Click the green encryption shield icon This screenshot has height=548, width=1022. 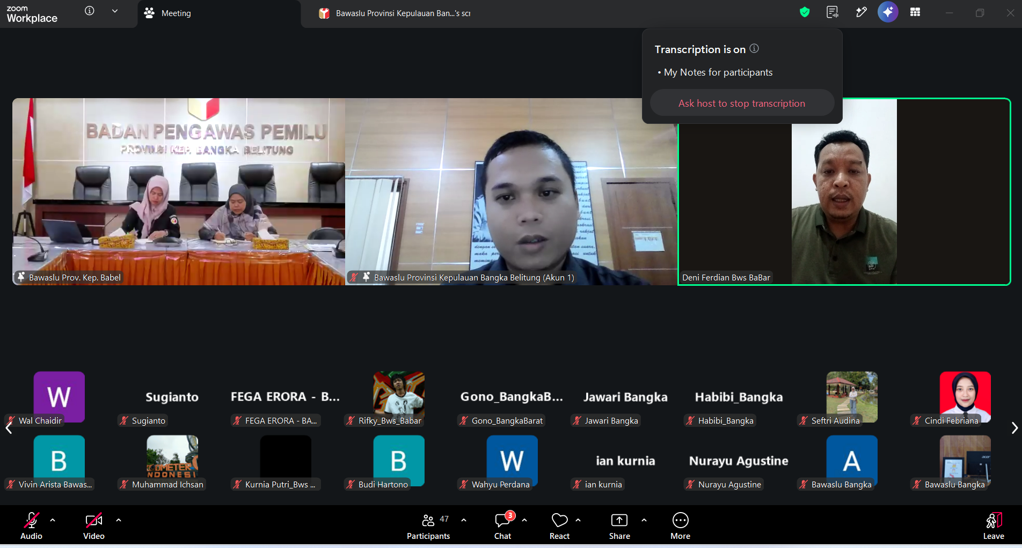(x=804, y=12)
